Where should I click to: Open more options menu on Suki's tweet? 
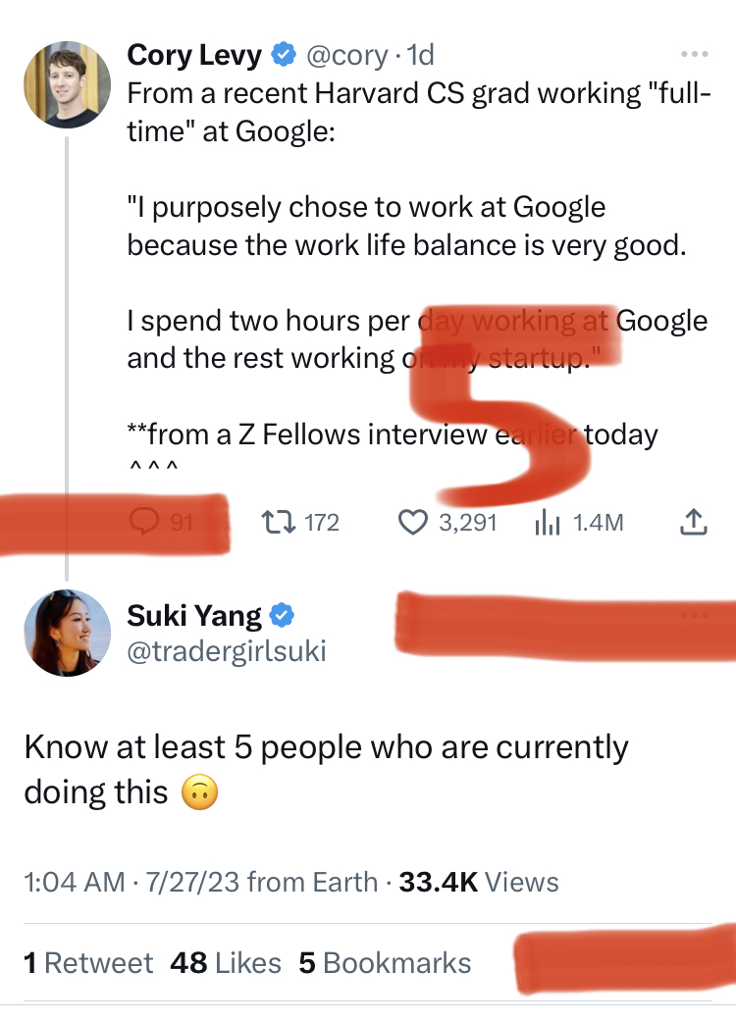point(694,616)
